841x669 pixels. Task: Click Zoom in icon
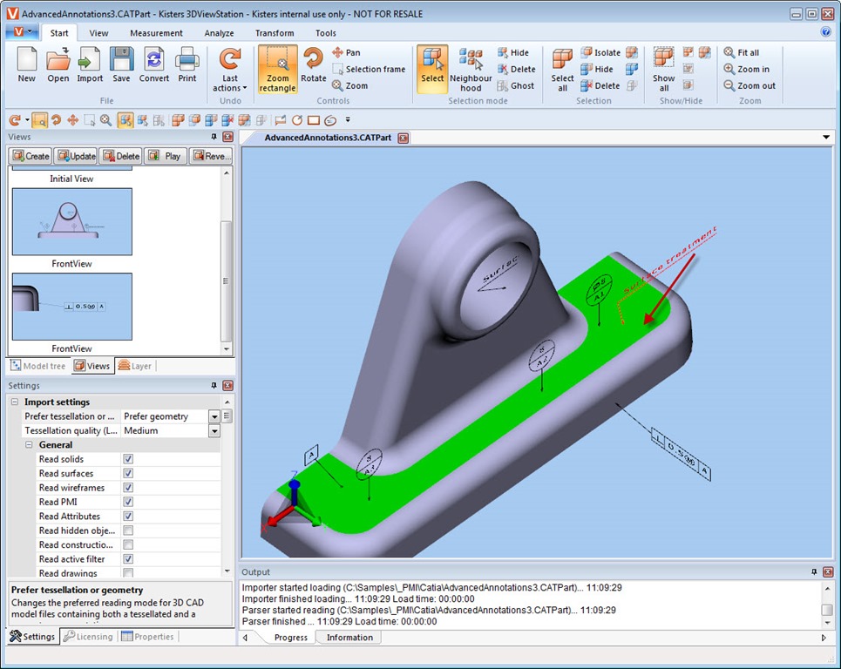click(746, 69)
